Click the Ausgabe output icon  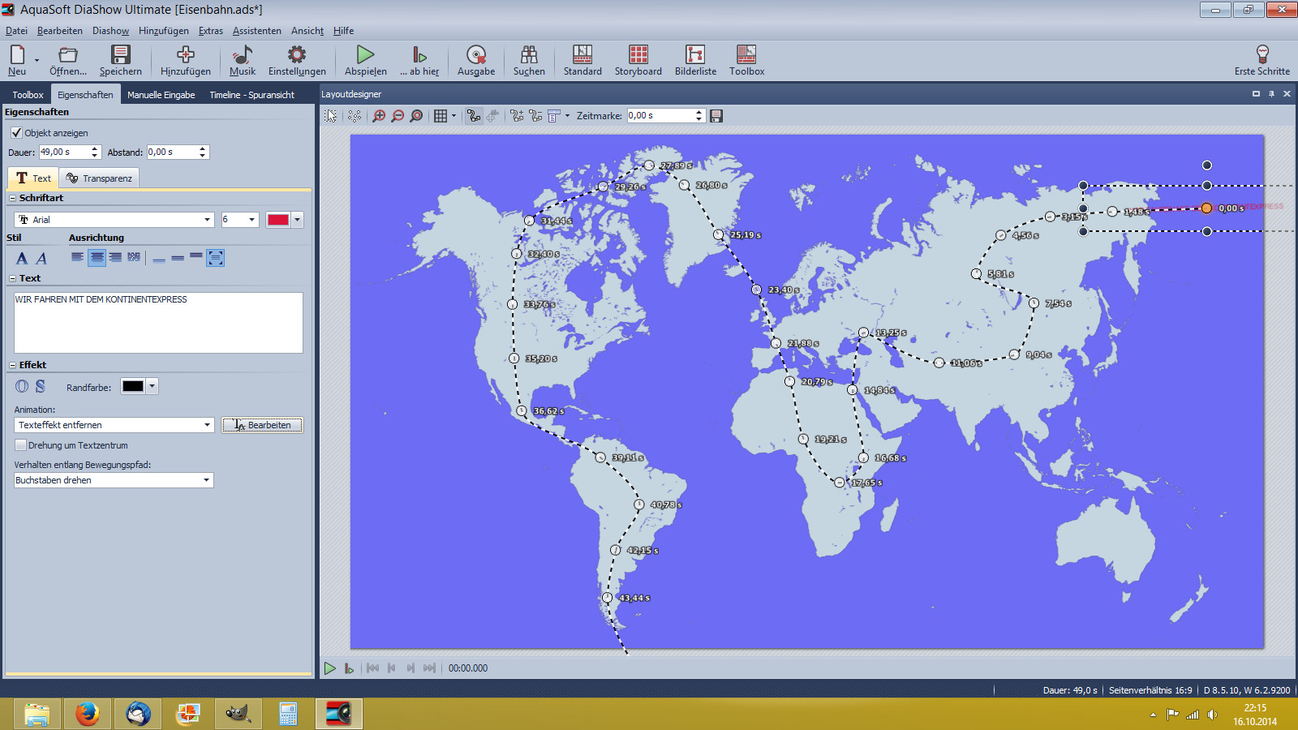point(475,60)
